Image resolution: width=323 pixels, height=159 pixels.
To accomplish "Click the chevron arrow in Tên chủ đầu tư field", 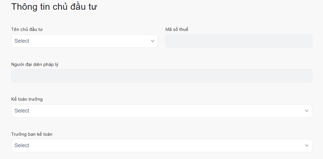I will pos(152,41).
